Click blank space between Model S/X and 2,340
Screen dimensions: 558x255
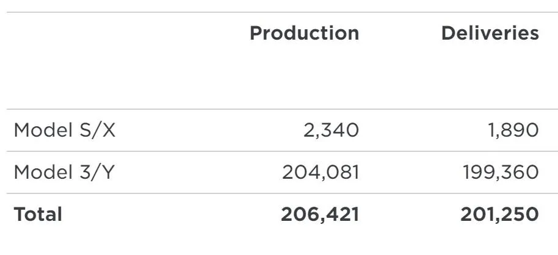[x=208, y=130]
